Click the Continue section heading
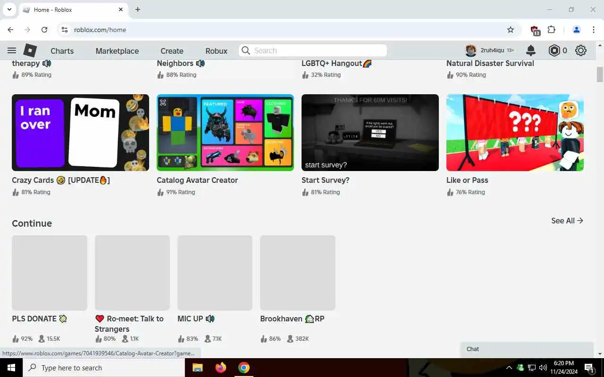 point(32,223)
